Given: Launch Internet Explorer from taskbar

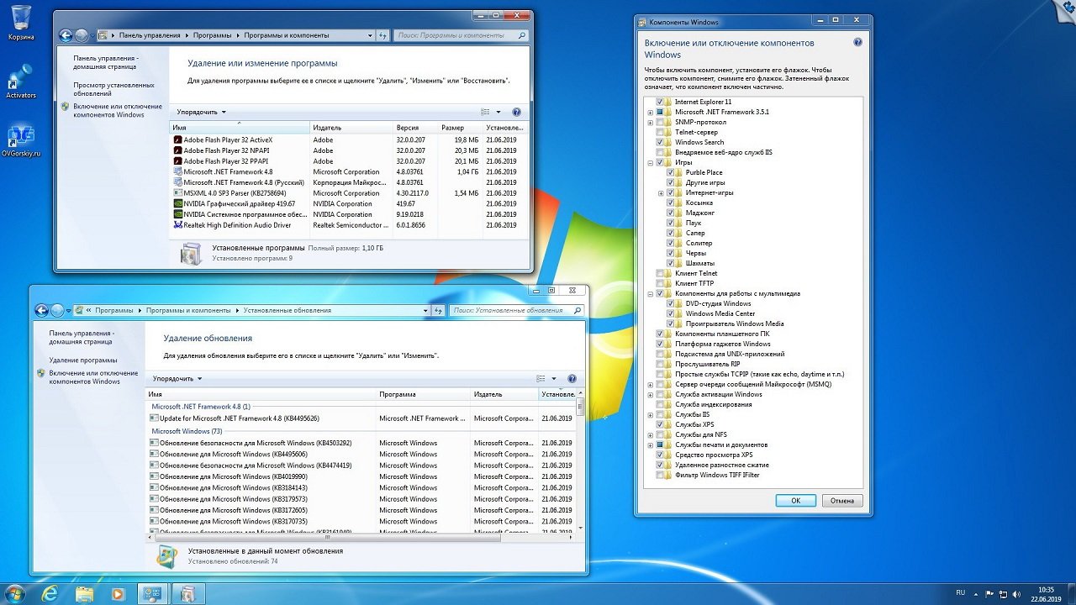Looking at the screenshot, I should point(50,593).
